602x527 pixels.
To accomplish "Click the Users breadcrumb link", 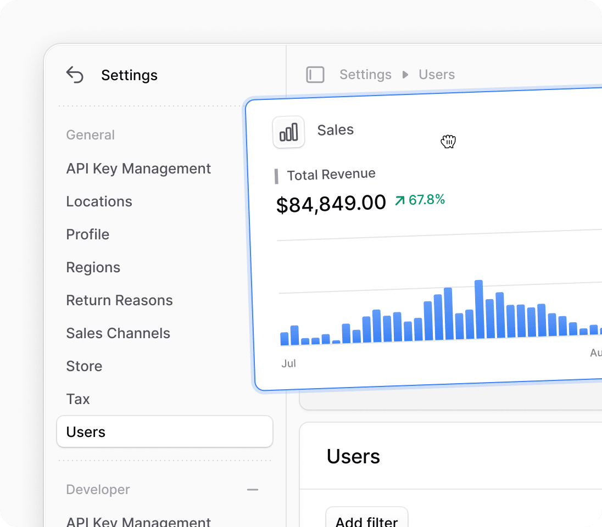I will point(437,75).
